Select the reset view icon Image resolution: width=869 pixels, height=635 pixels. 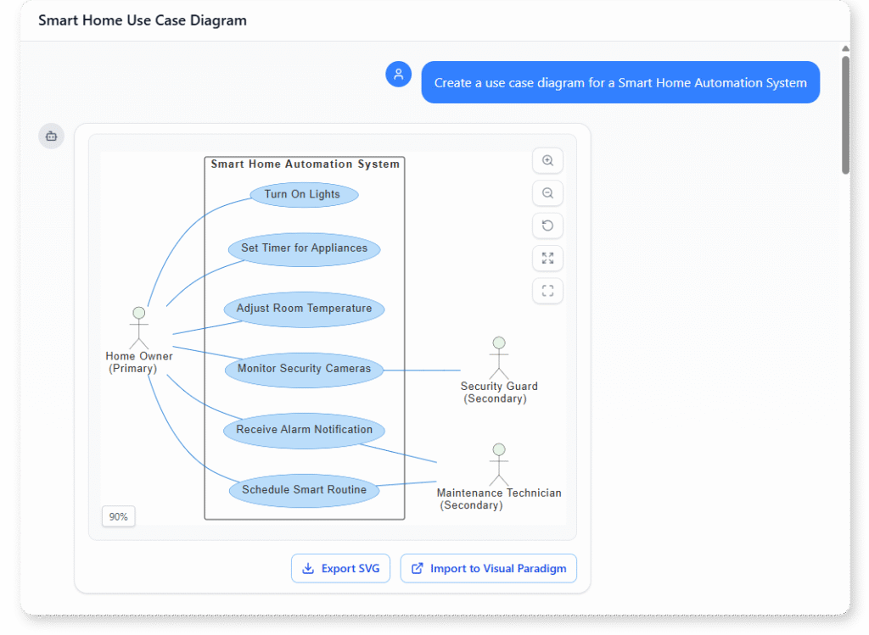coord(547,226)
